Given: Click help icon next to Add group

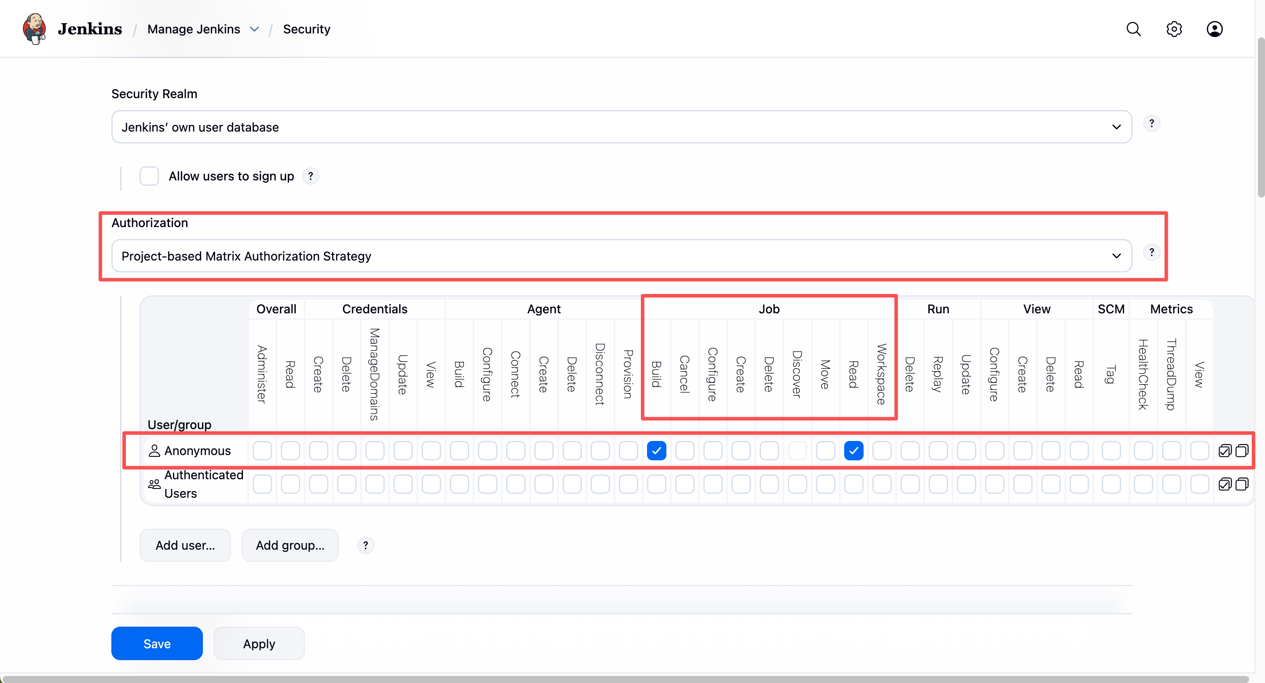Looking at the screenshot, I should coord(365,545).
